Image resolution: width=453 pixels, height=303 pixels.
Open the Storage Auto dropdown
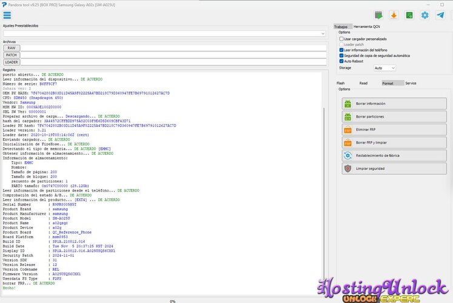(384, 68)
